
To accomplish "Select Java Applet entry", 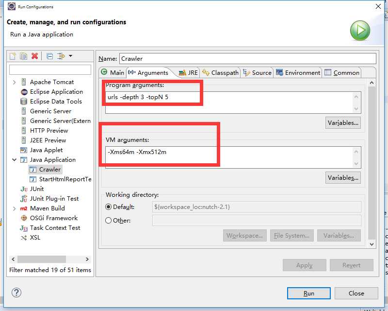I will [x=46, y=150].
